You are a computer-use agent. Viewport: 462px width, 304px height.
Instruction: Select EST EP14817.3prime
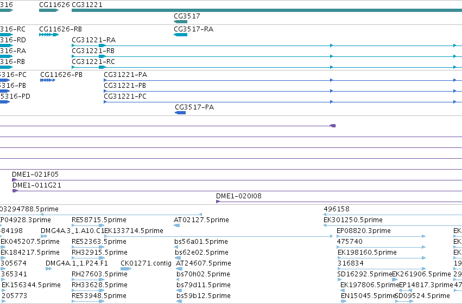(426, 285)
